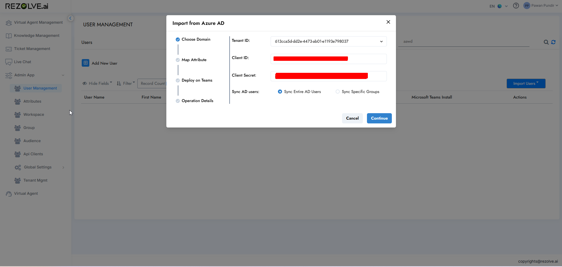Click the Workspace people icon
Image resolution: width=562 pixels, height=267 pixels.
tap(18, 115)
